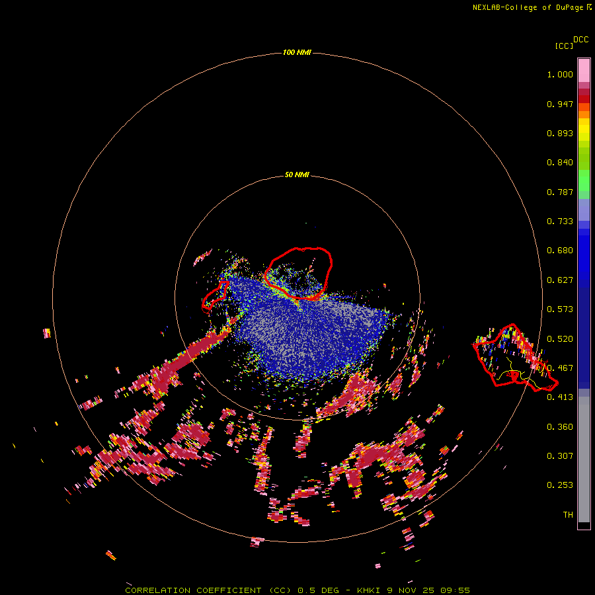Click the 0.573 colorbar value
The height and width of the screenshot is (595, 595).
(x=560, y=309)
